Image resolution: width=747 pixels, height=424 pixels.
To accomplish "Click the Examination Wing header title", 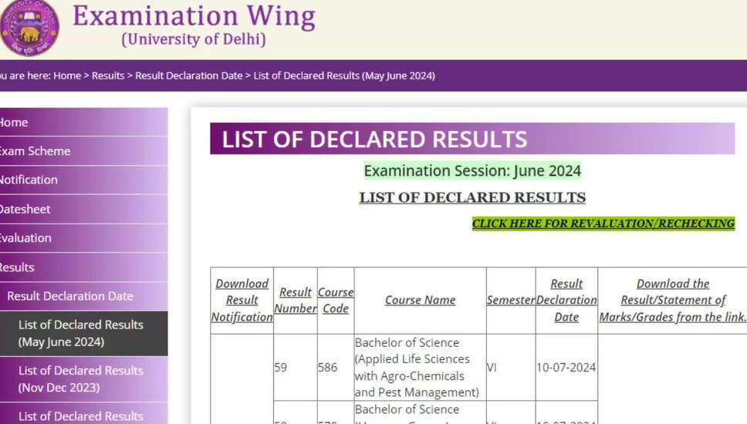I will tap(193, 17).
